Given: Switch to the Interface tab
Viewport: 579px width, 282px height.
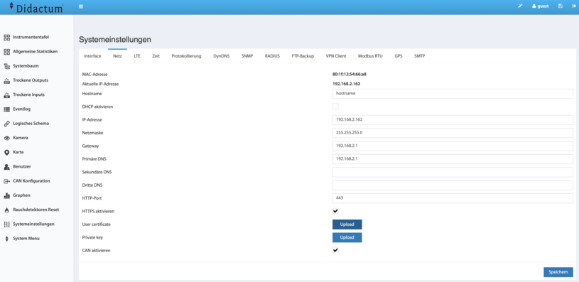Looking at the screenshot, I should point(92,56).
